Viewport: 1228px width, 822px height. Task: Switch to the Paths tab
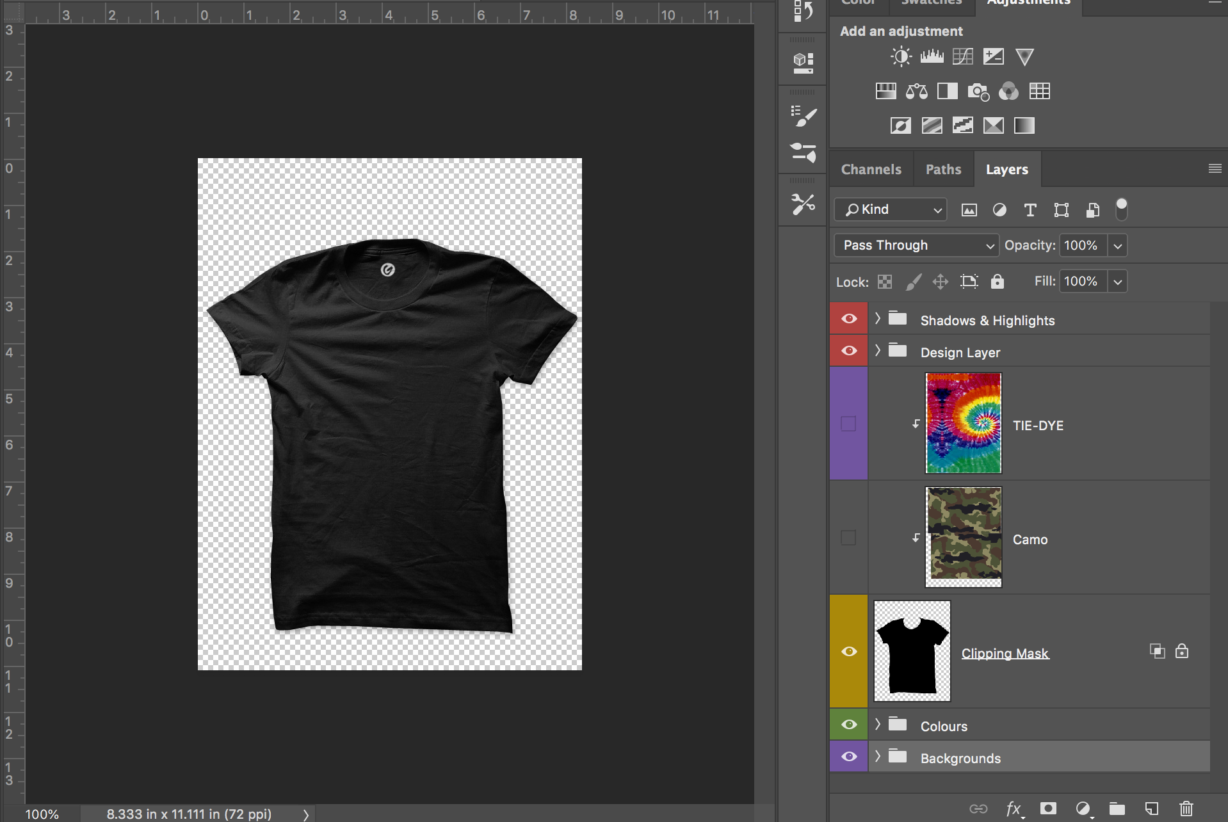943,170
